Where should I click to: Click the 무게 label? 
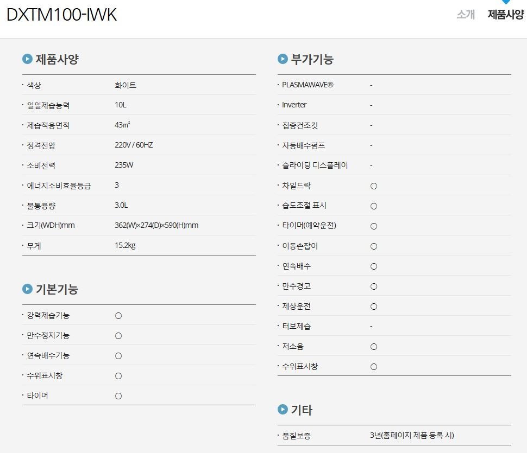(x=34, y=246)
